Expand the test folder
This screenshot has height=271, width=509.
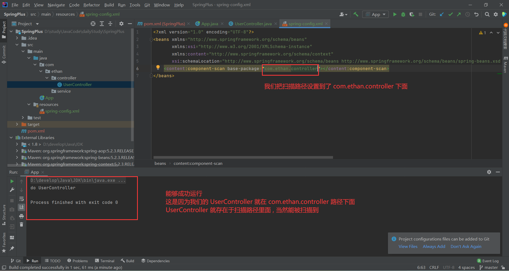pyautogui.click(x=23, y=118)
